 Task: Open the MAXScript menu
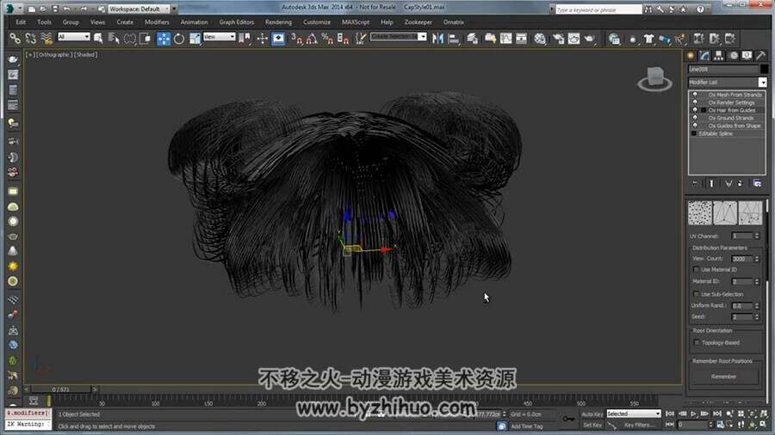tap(356, 22)
